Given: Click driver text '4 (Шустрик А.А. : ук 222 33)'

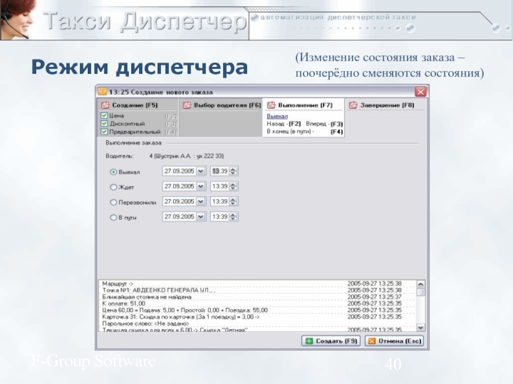Looking at the screenshot, I should tap(187, 156).
